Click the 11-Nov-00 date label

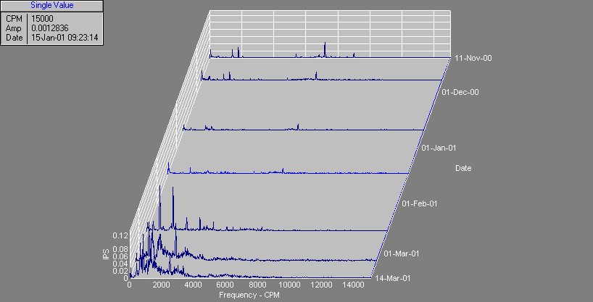473,58
